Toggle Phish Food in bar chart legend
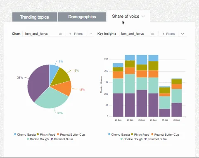 [x=140, y=134]
